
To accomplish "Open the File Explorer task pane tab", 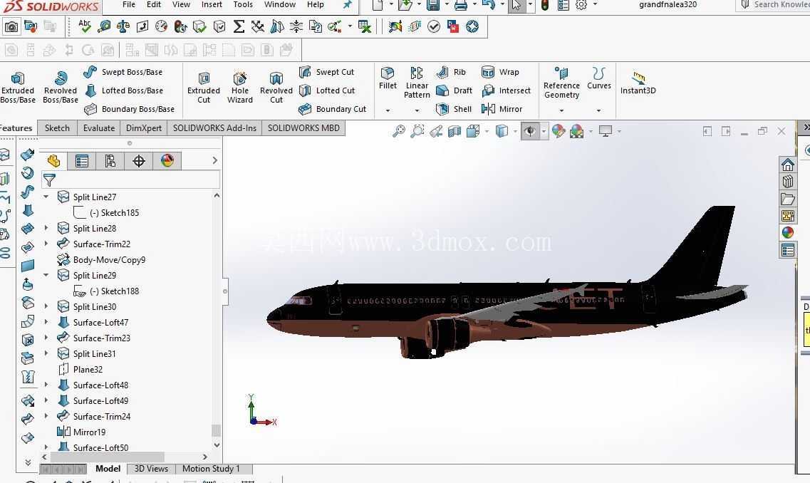I will [x=787, y=198].
